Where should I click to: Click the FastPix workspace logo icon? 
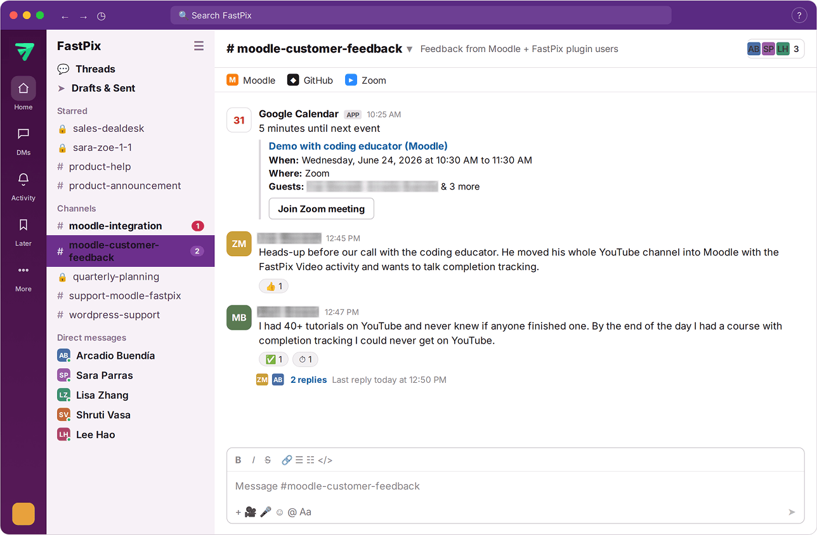[x=25, y=51]
